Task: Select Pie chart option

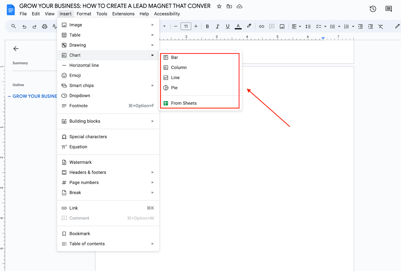Action: [200, 88]
